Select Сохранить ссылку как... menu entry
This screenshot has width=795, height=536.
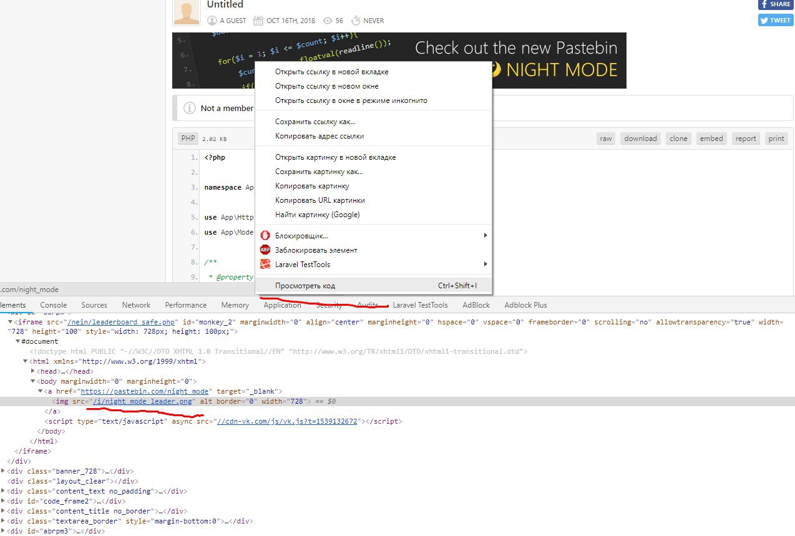(x=374, y=122)
